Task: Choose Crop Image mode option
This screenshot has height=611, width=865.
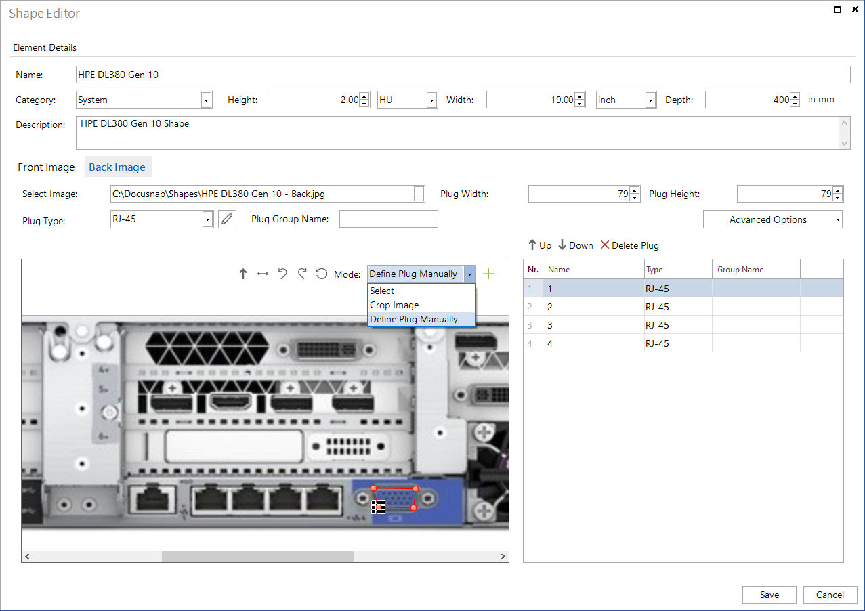Action: pyautogui.click(x=421, y=305)
